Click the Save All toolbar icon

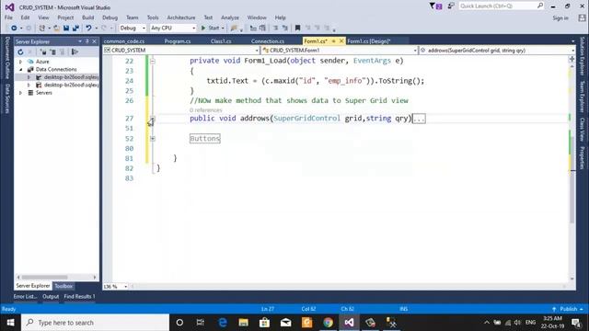tap(75, 29)
